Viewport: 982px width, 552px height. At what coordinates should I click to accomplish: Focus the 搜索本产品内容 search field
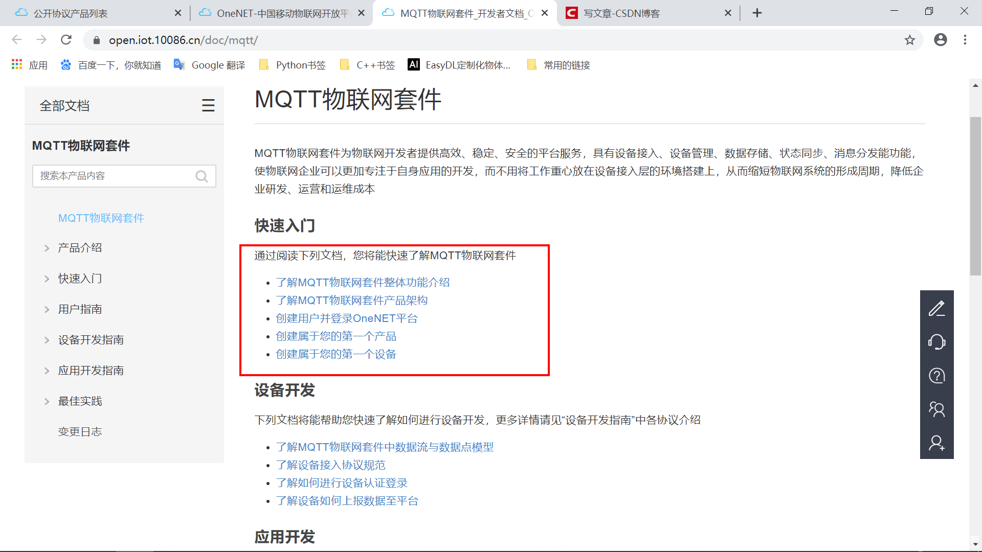114,176
